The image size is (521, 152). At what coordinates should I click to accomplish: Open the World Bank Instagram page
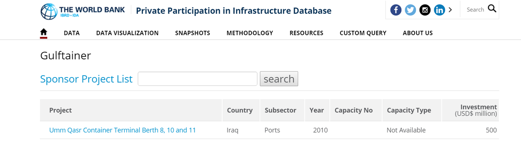point(425,10)
